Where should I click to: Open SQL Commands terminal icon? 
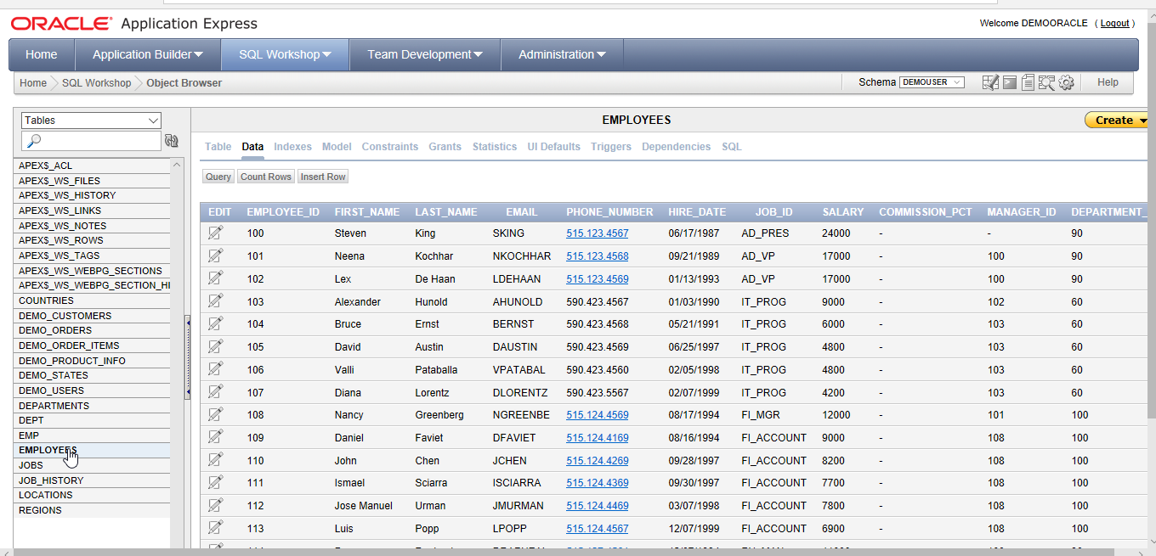coord(1009,82)
